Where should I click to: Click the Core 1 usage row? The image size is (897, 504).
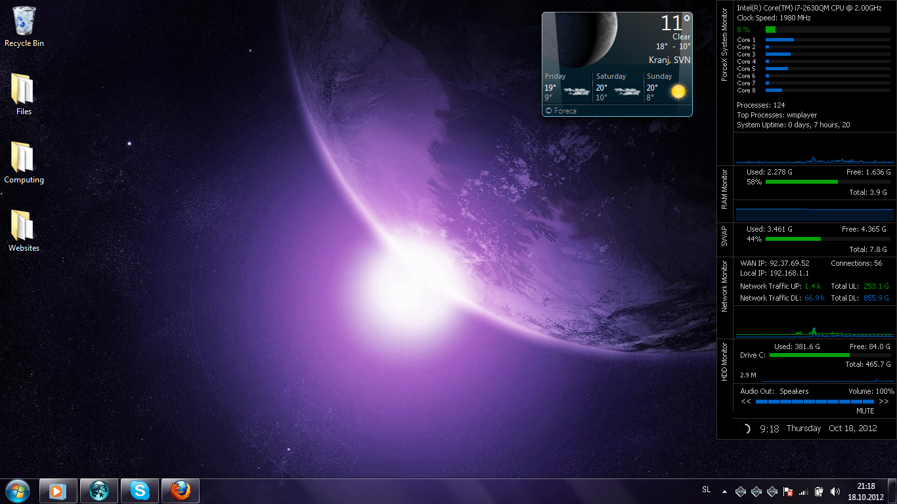pos(814,40)
